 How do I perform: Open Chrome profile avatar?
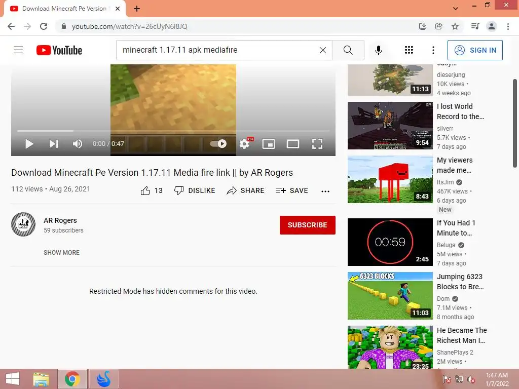point(492,26)
